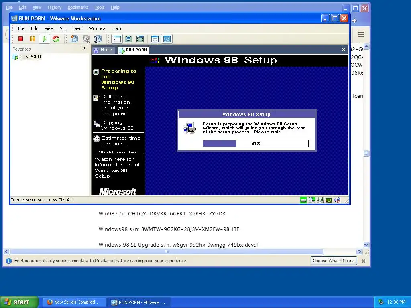Viewport: 411px width, 308px height.
Task: Take a snapshot using clock-star toolbar icon
Action: tap(74, 39)
